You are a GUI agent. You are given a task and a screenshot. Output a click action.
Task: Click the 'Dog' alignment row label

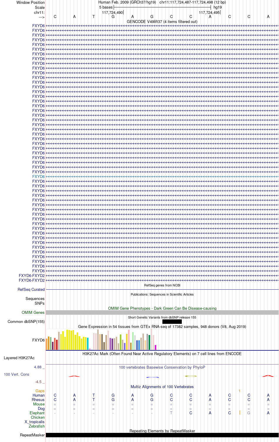[41, 408]
